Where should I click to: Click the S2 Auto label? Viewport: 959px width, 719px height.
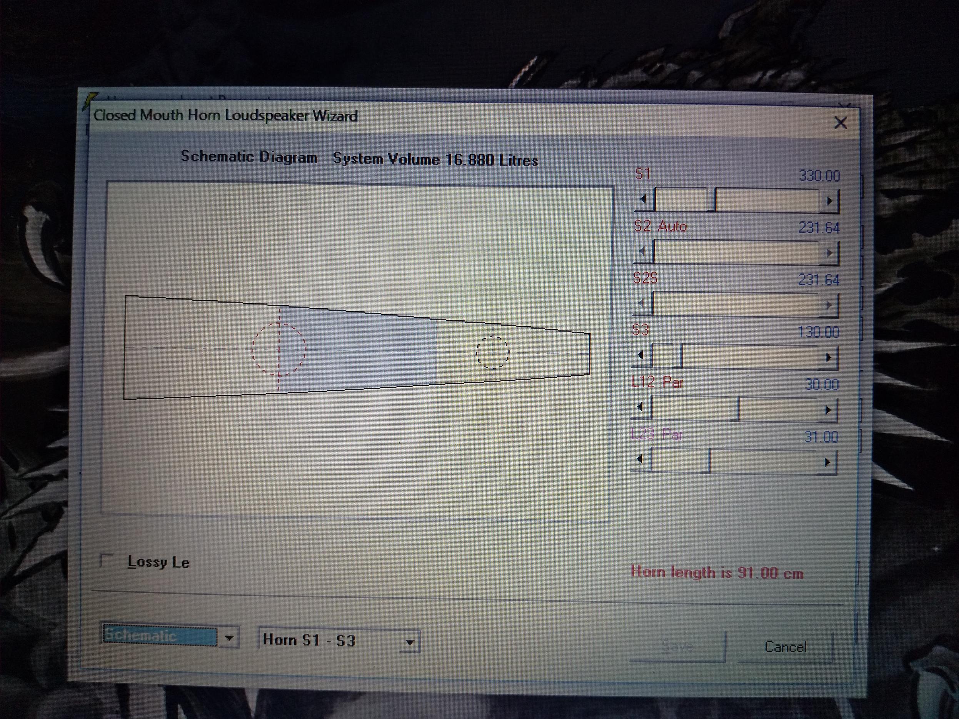pyautogui.click(x=660, y=226)
